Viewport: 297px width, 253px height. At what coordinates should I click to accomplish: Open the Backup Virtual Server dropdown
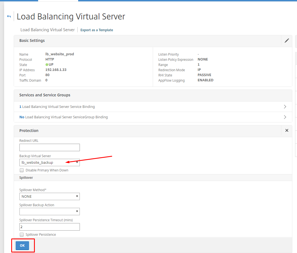(x=50, y=162)
